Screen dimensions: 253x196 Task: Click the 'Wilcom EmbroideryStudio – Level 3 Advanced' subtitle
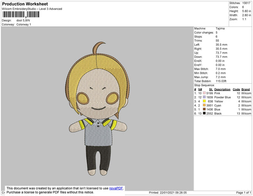point(32,9)
